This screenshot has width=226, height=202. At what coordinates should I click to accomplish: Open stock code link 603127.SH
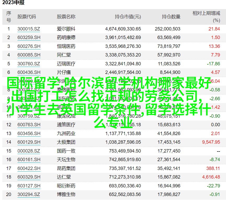coord(29,186)
